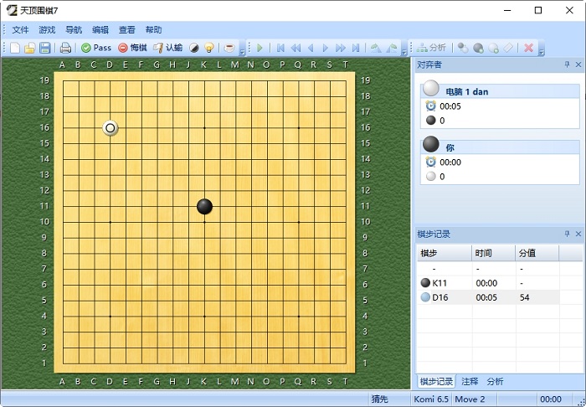The width and height of the screenshot is (586, 407).
Task: Switch to the 分析 bottom tab
Action: click(x=496, y=382)
